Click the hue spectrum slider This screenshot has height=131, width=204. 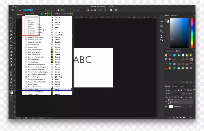[192, 33]
